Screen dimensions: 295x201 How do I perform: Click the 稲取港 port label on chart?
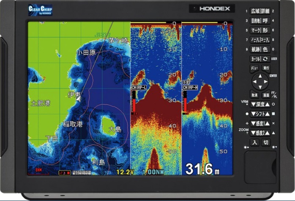(x=73, y=124)
